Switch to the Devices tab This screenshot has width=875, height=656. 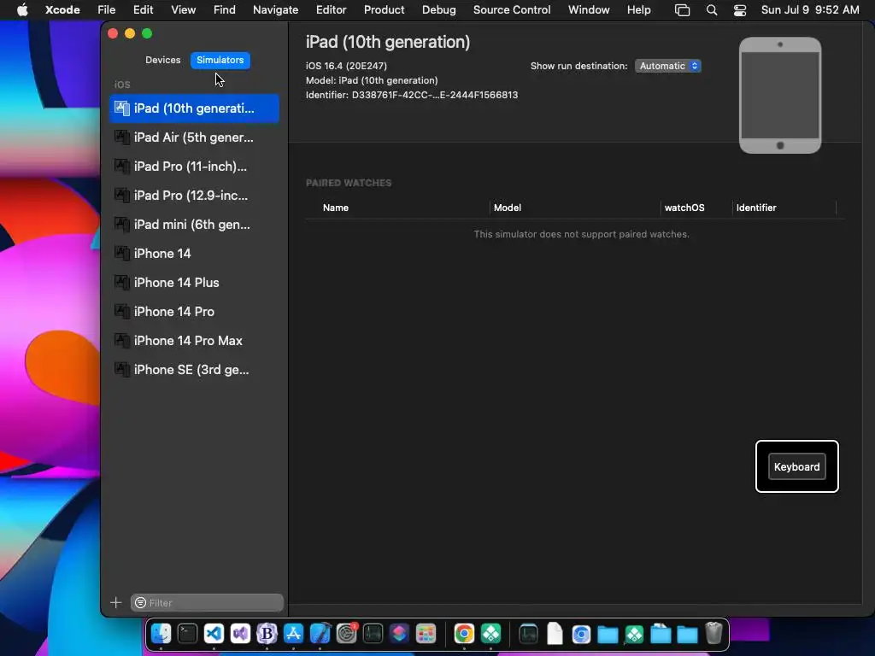pos(162,60)
